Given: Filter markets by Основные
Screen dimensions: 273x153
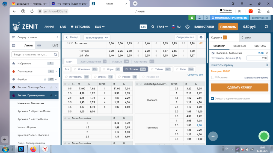Looking at the screenshot, I should pyautogui.click(x=85, y=69).
